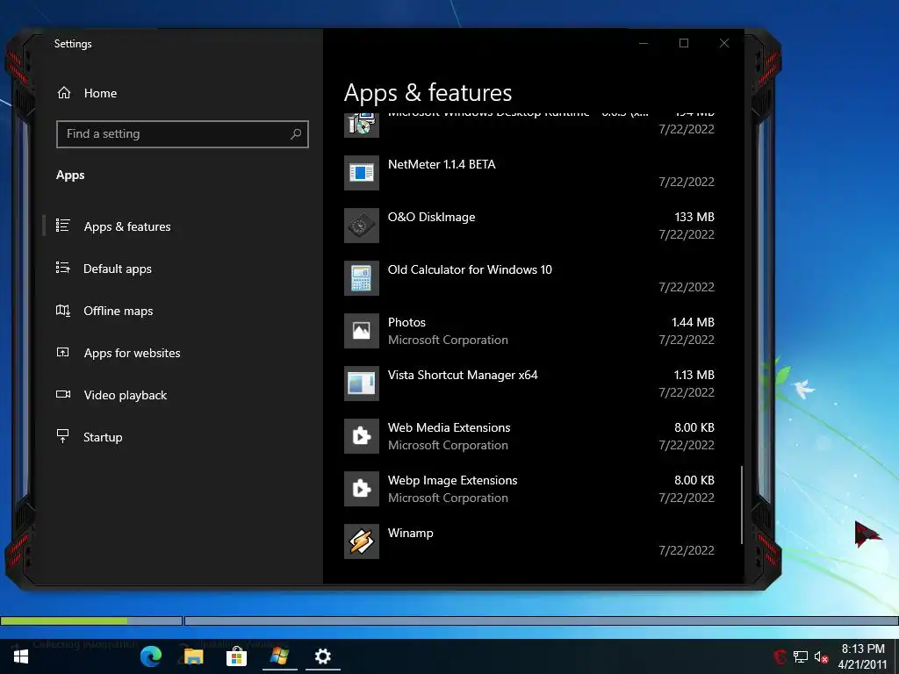Click the network tray icon
This screenshot has width=899, height=674.
801,657
